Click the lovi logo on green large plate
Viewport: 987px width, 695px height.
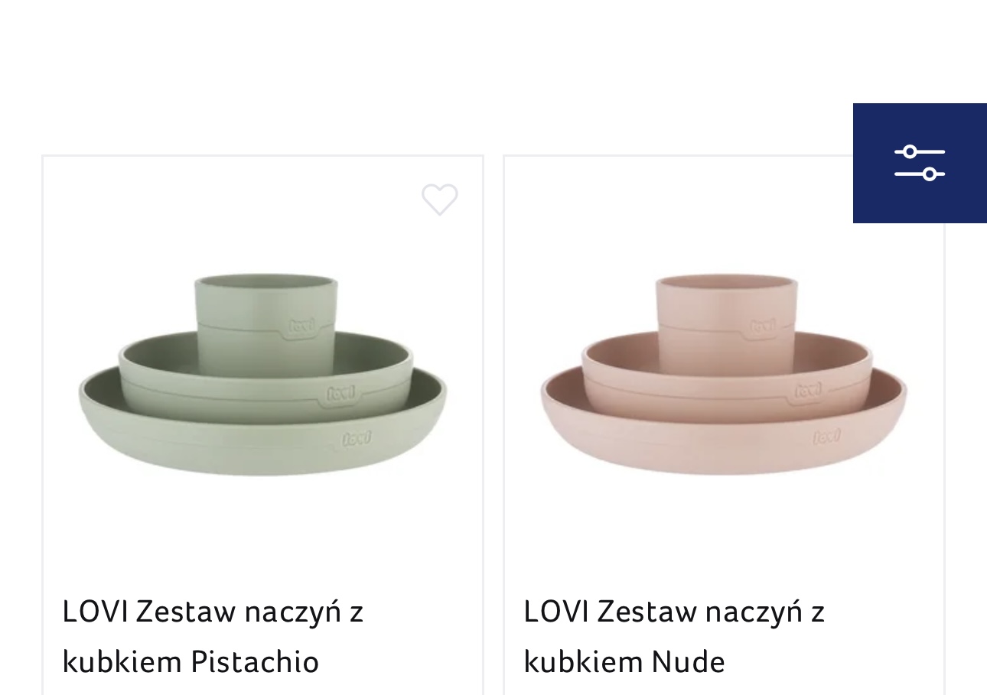coord(356,438)
